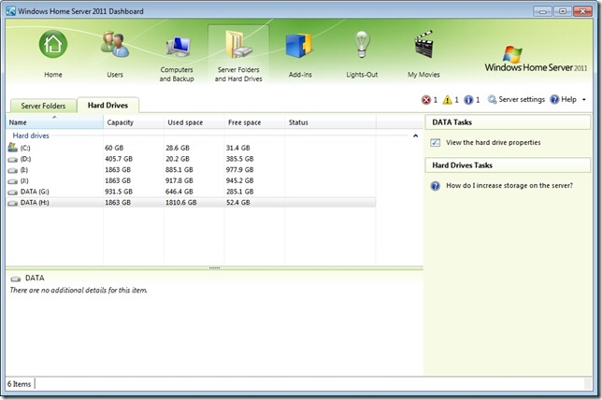Click the details pane splitter handle
This screenshot has width=602, height=400.
tap(214, 267)
